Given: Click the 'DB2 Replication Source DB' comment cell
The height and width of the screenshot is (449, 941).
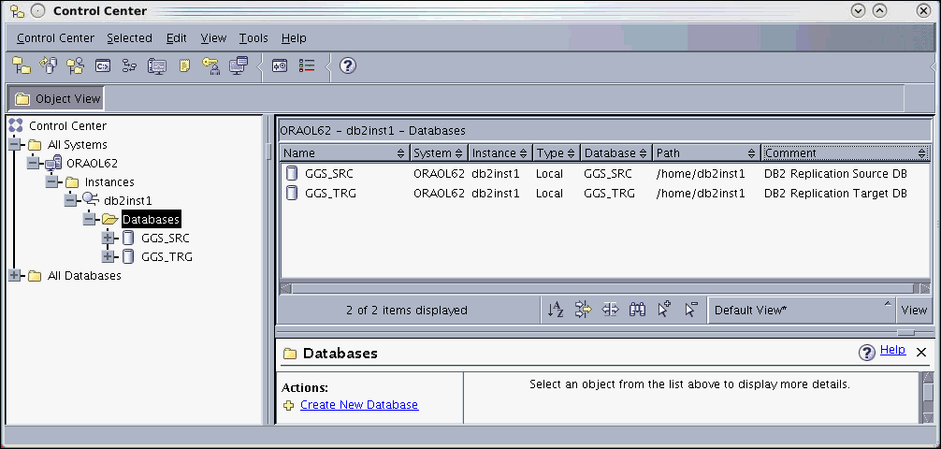Looking at the screenshot, I should click(835, 174).
